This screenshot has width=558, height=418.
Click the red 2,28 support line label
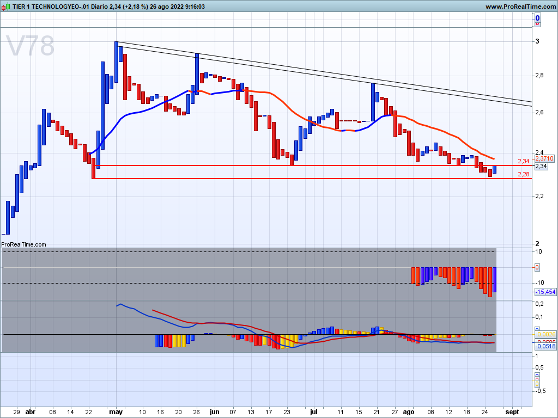tap(524, 174)
